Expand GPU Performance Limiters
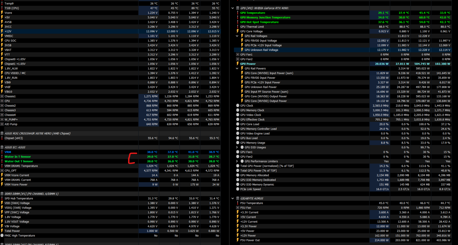The image size is (458, 245). (x=237, y=161)
